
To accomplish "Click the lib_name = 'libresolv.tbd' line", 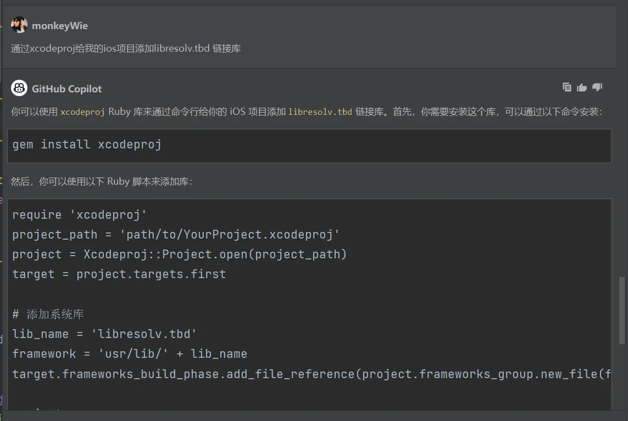I will [104, 334].
